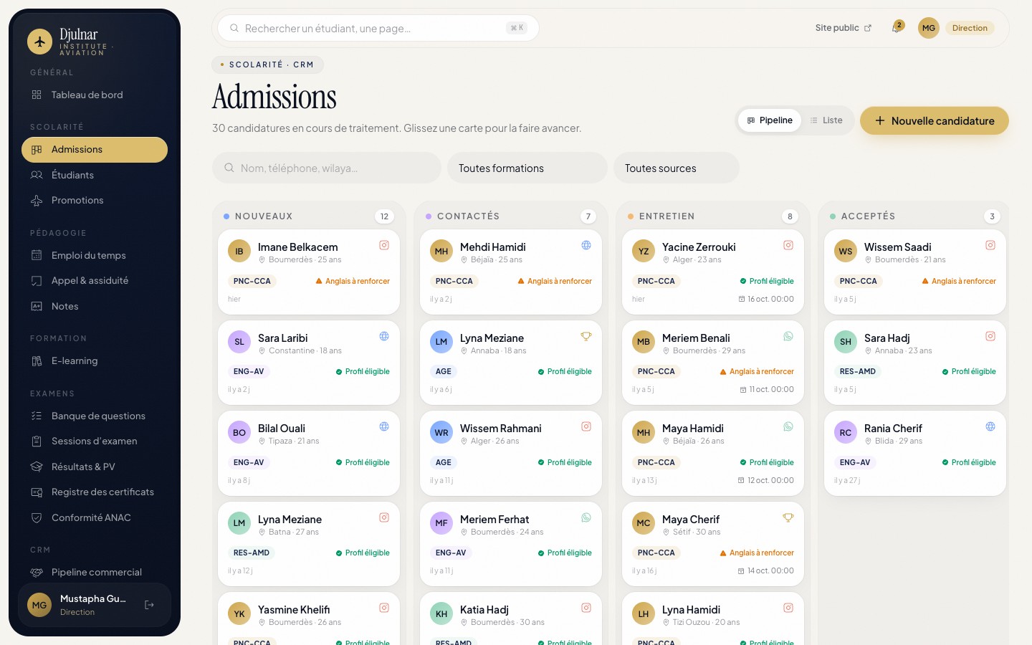This screenshot has width=1032, height=645.
Task: Click the globe icon on Mehdi Hamidi card
Action: [586, 245]
